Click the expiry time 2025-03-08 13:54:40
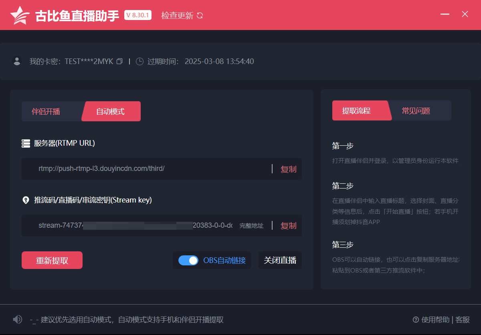The image size is (481, 335). click(x=219, y=62)
